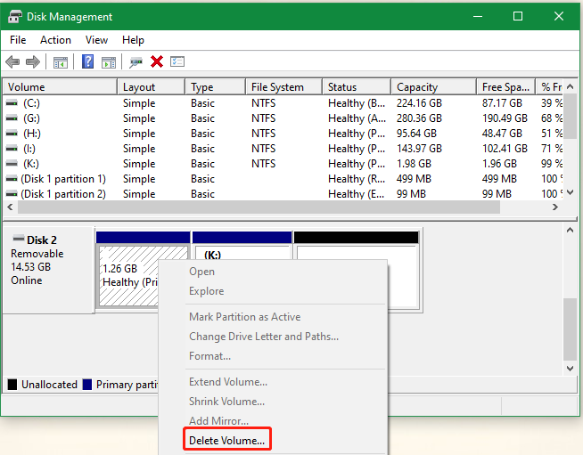The height and width of the screenshot is (455, 583).
Task: Click the Disk 2 Removable label panel
Action: (x=47, y=270)
